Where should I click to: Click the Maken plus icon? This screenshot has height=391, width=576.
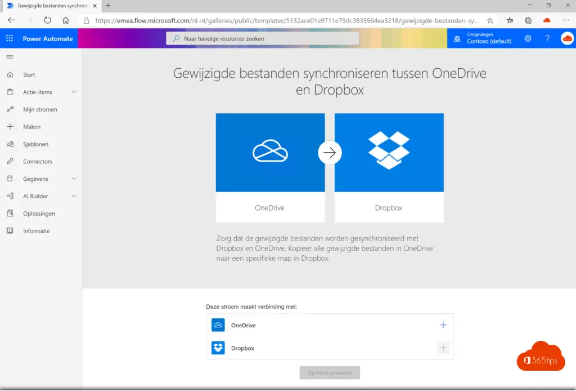(10, 127)
